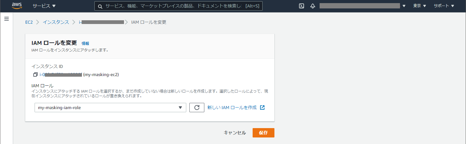Image resolution: width=466 pixels, height=144 pixels.
Task: Click the search magnifier icon
Action: point(100,6)
